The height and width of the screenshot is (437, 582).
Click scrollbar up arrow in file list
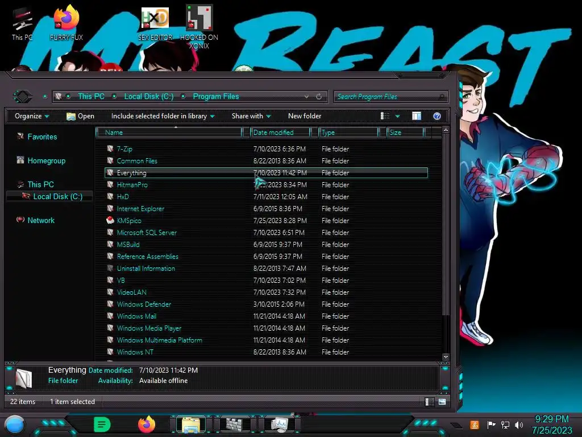(x=446, y=130)
